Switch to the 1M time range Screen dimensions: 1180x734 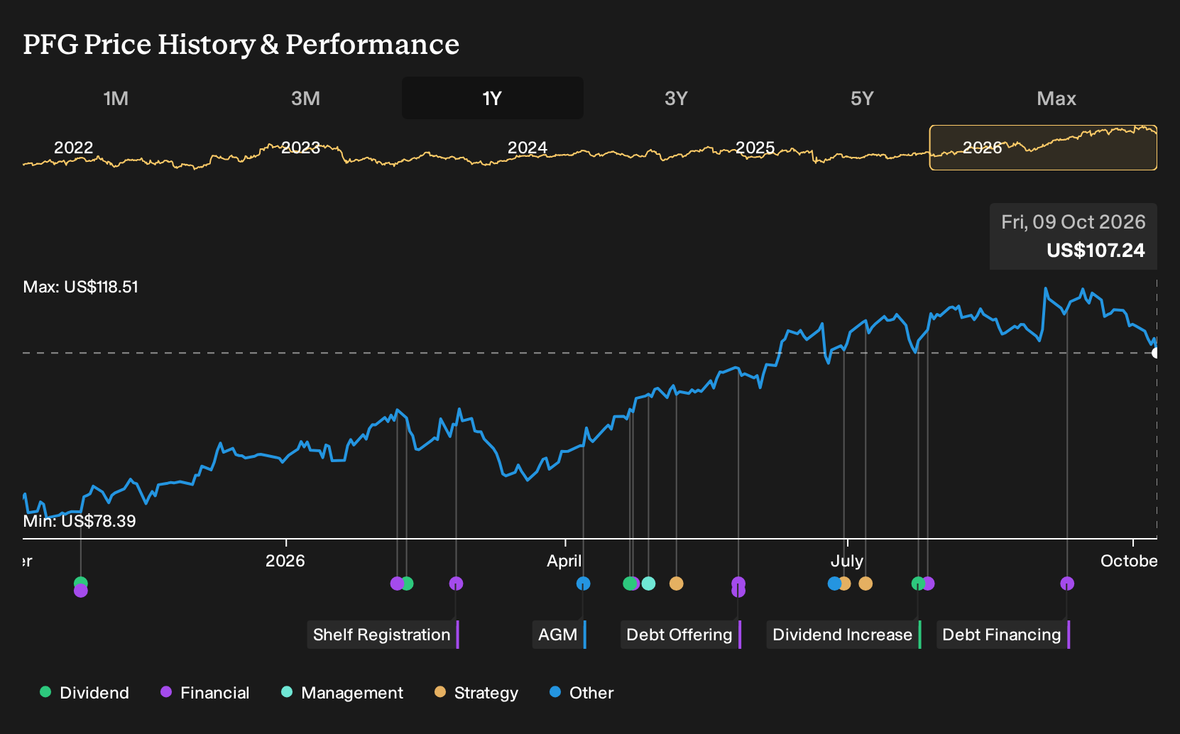click(x=116, y=98)
